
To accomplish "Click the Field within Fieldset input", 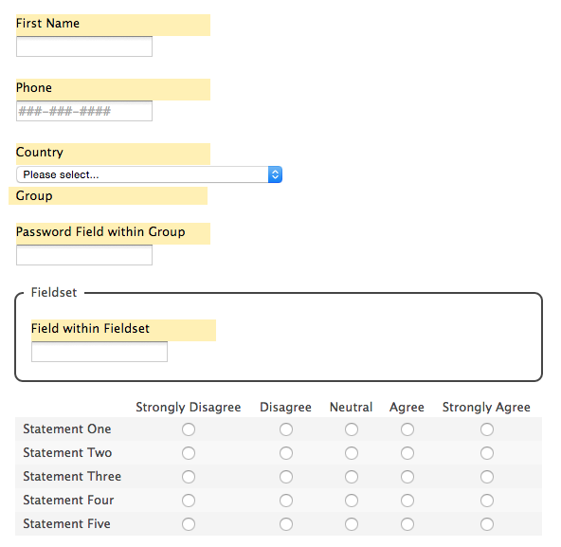I will pos(100,352).
